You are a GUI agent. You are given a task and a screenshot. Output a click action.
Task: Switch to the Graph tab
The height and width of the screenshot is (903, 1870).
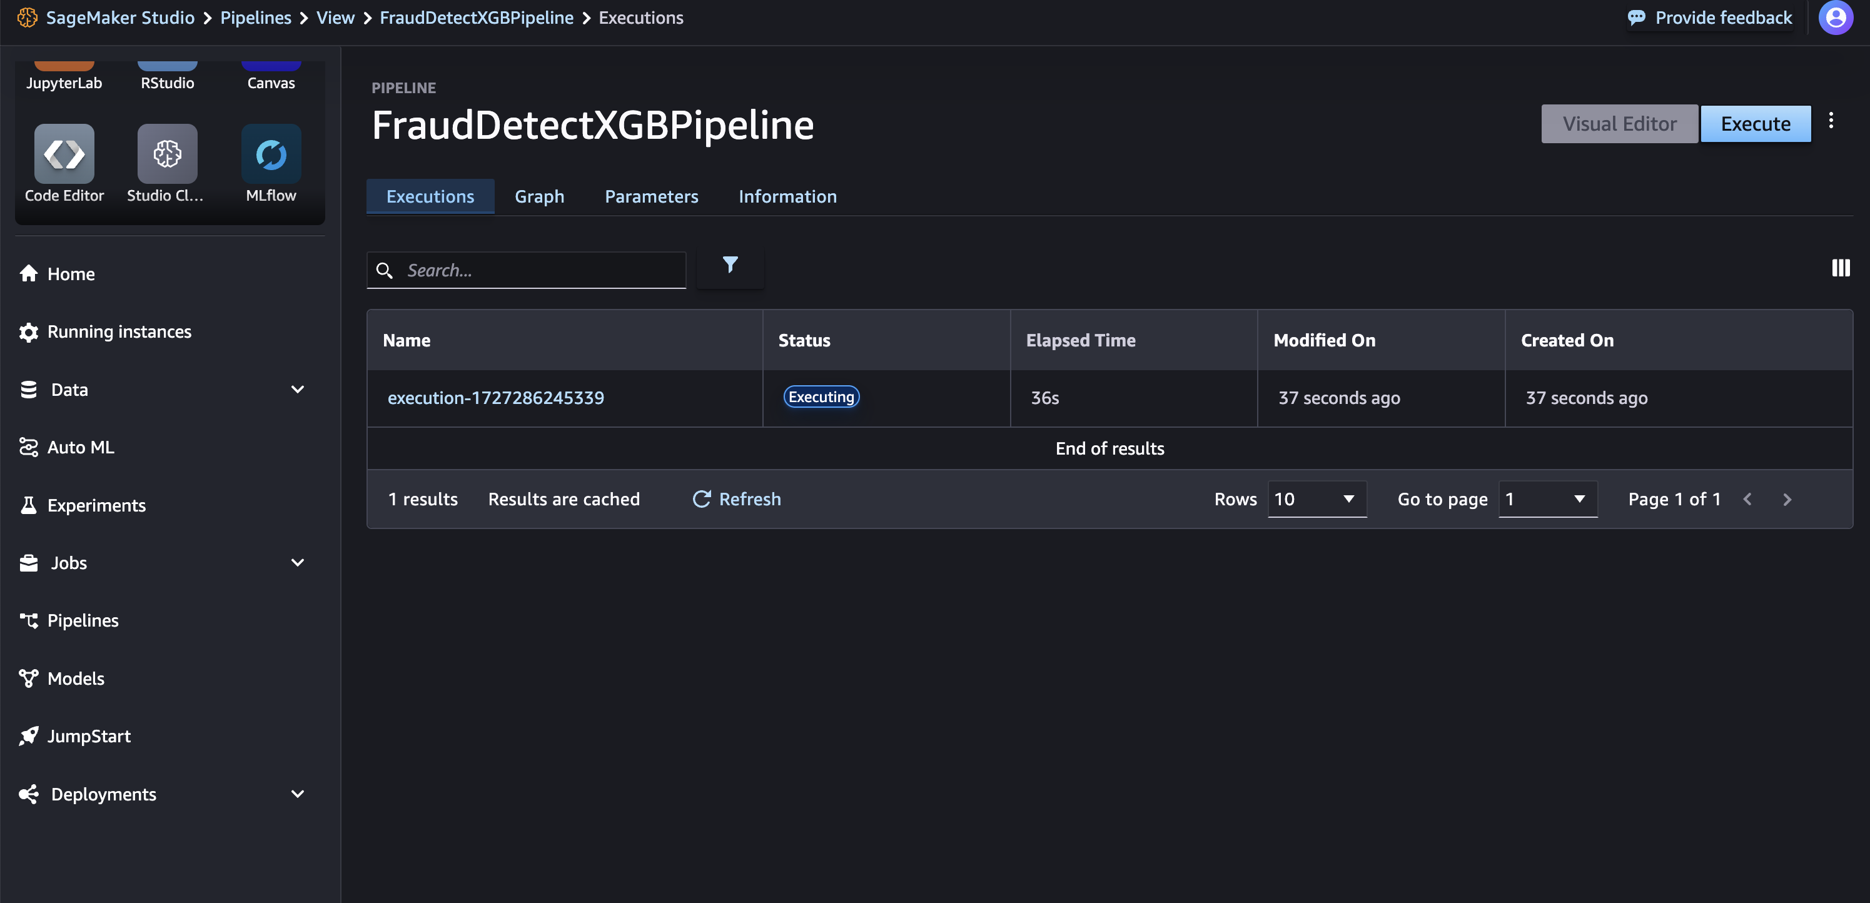point(538,197)
